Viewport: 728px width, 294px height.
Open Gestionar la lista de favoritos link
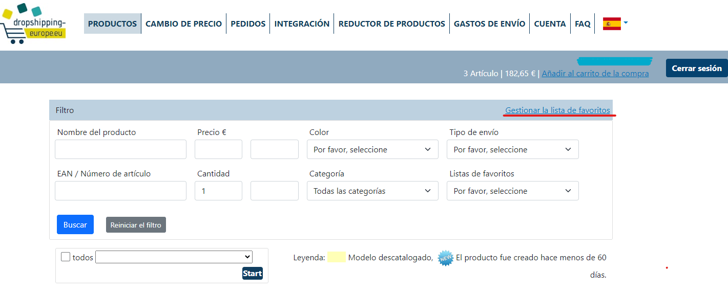tap(557, 110)
